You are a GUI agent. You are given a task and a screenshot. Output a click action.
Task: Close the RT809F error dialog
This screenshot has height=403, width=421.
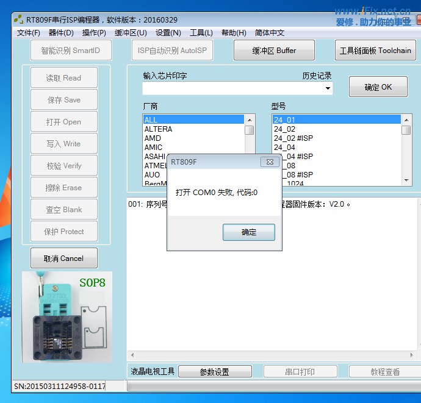point(269,162)
